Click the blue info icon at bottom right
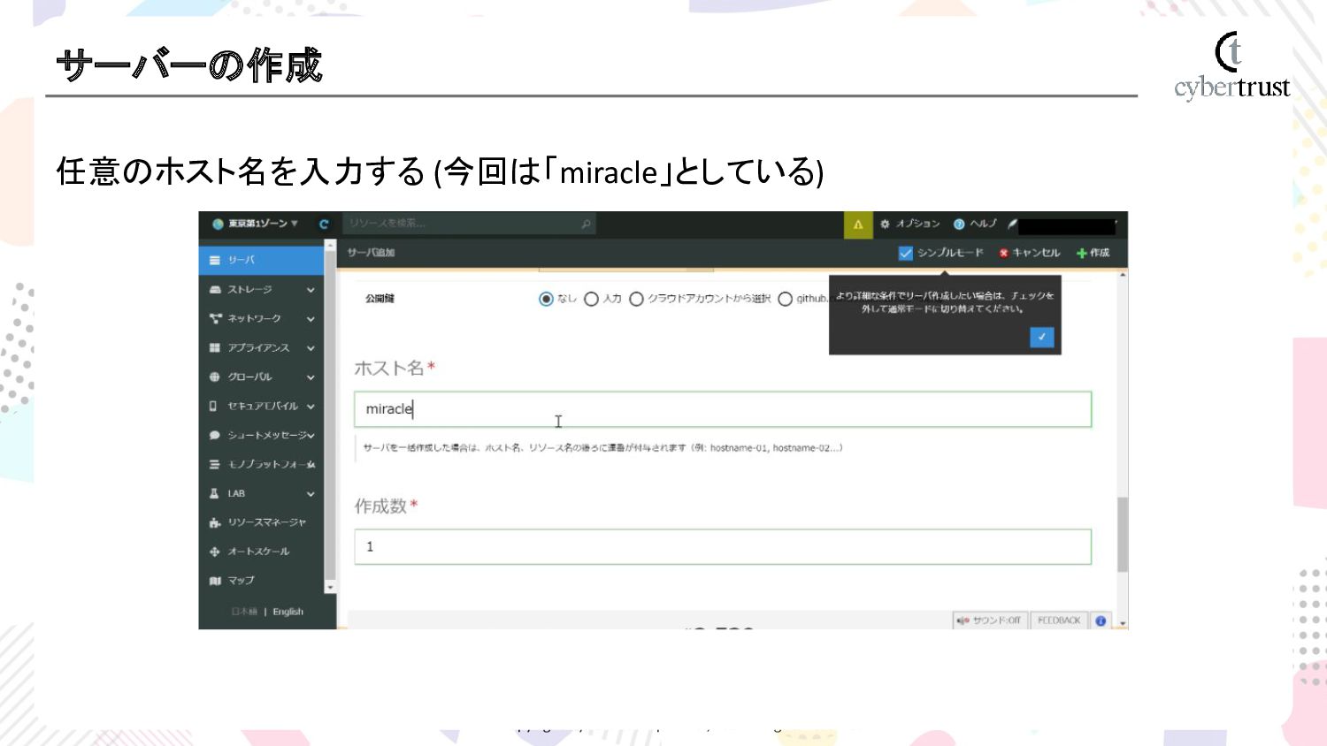 (1101, 620)
